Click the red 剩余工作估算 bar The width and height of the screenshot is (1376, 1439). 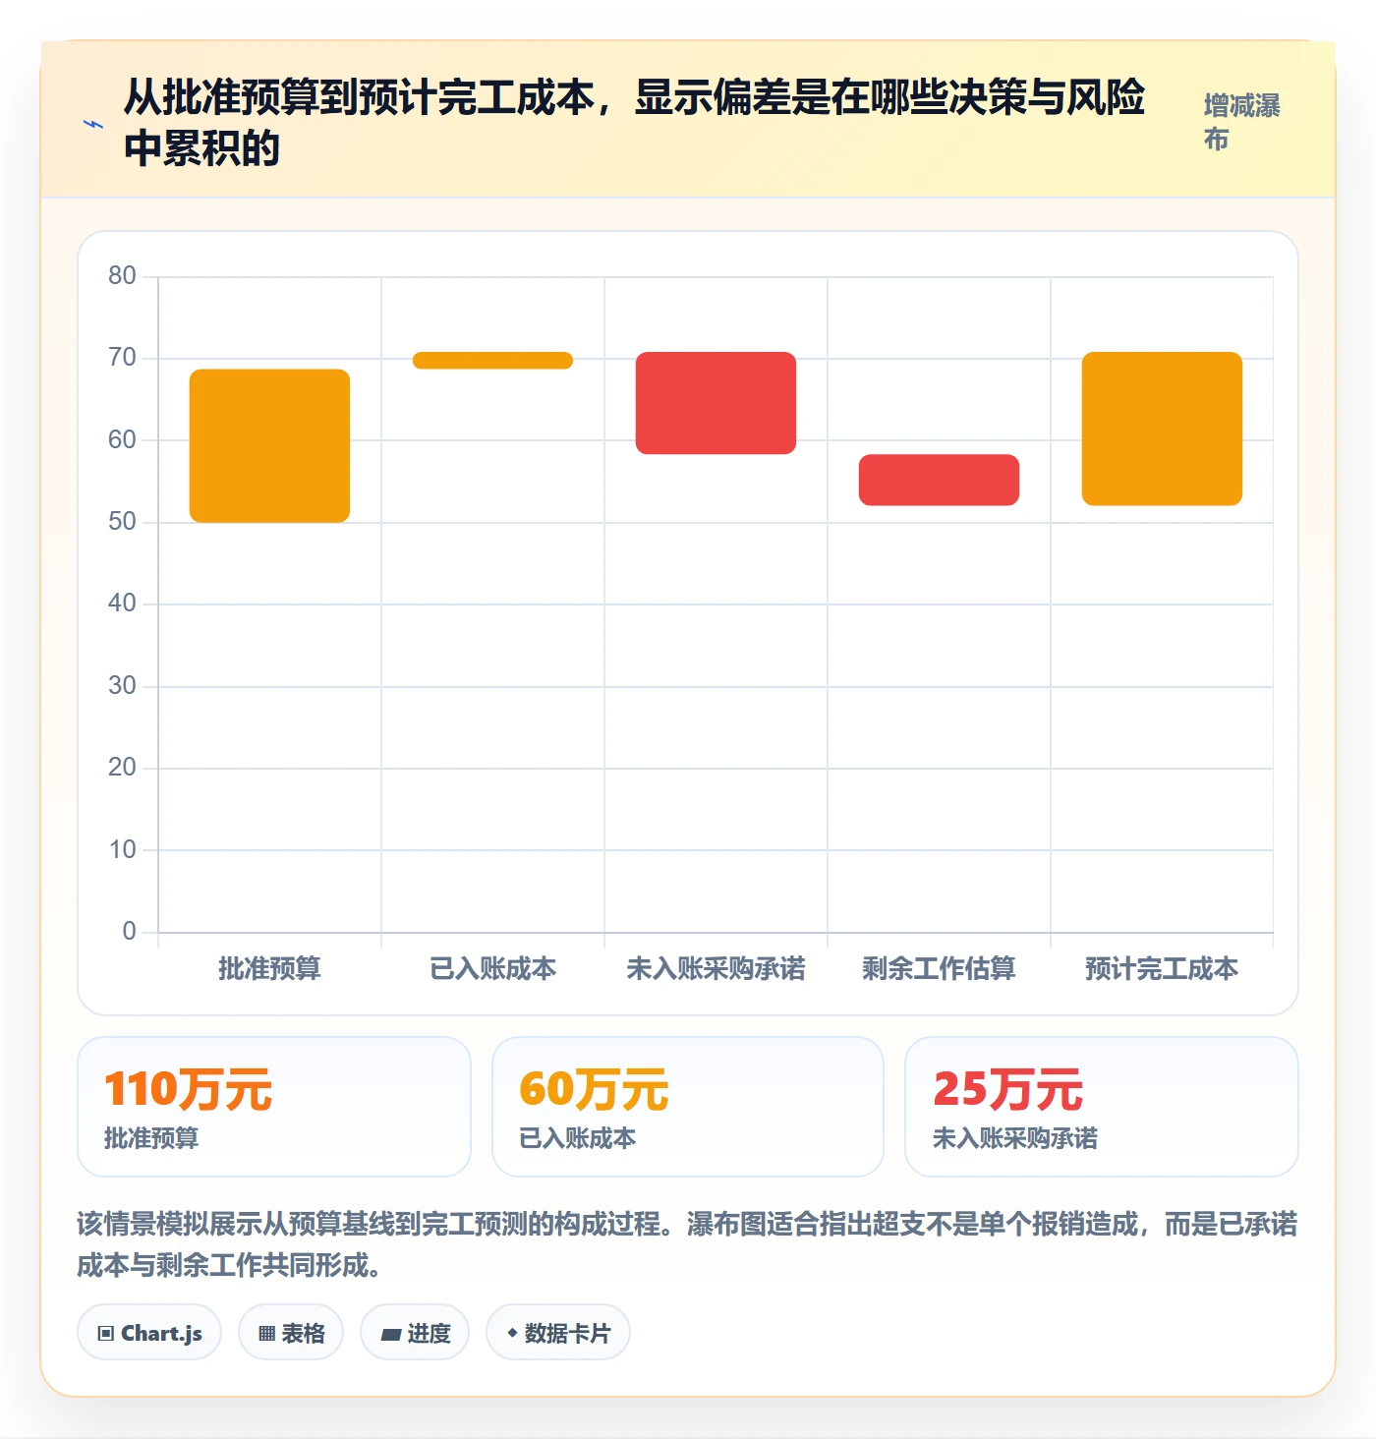[939, 480]
